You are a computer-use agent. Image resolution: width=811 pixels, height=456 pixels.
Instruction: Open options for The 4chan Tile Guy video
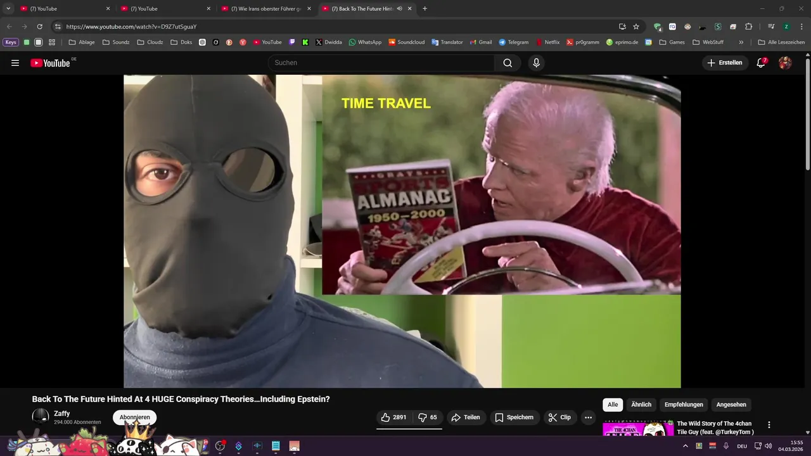[x=769, y=425]
